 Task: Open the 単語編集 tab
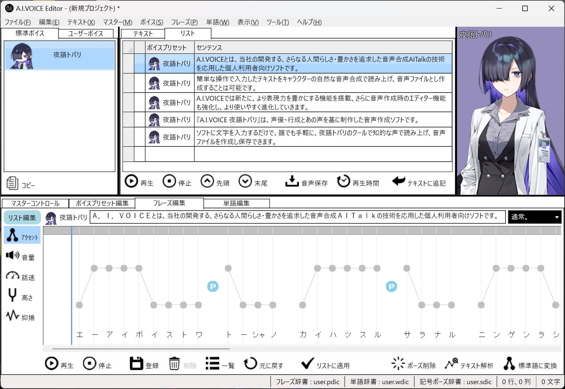click(236, 203)
